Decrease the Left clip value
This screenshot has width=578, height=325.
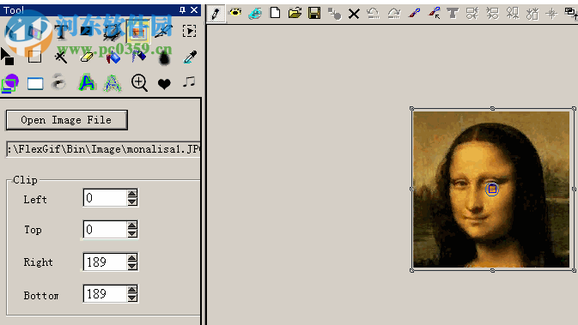click(x=132, y=202)
